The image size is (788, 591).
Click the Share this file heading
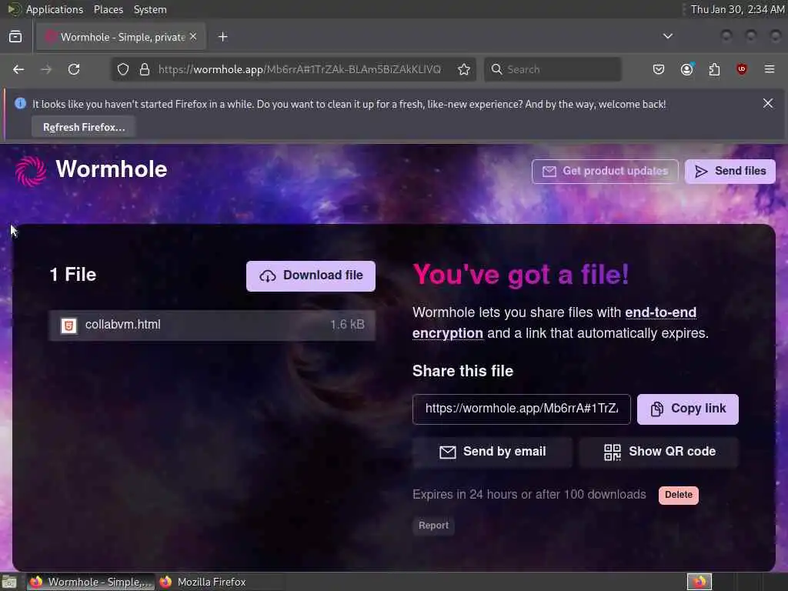(x=462, y=372)
